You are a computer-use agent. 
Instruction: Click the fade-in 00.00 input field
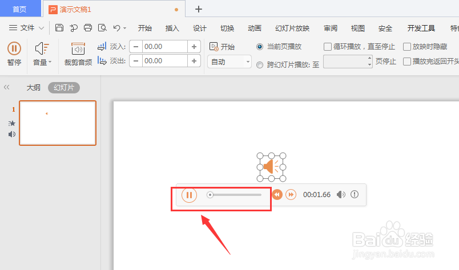[164, 47]
